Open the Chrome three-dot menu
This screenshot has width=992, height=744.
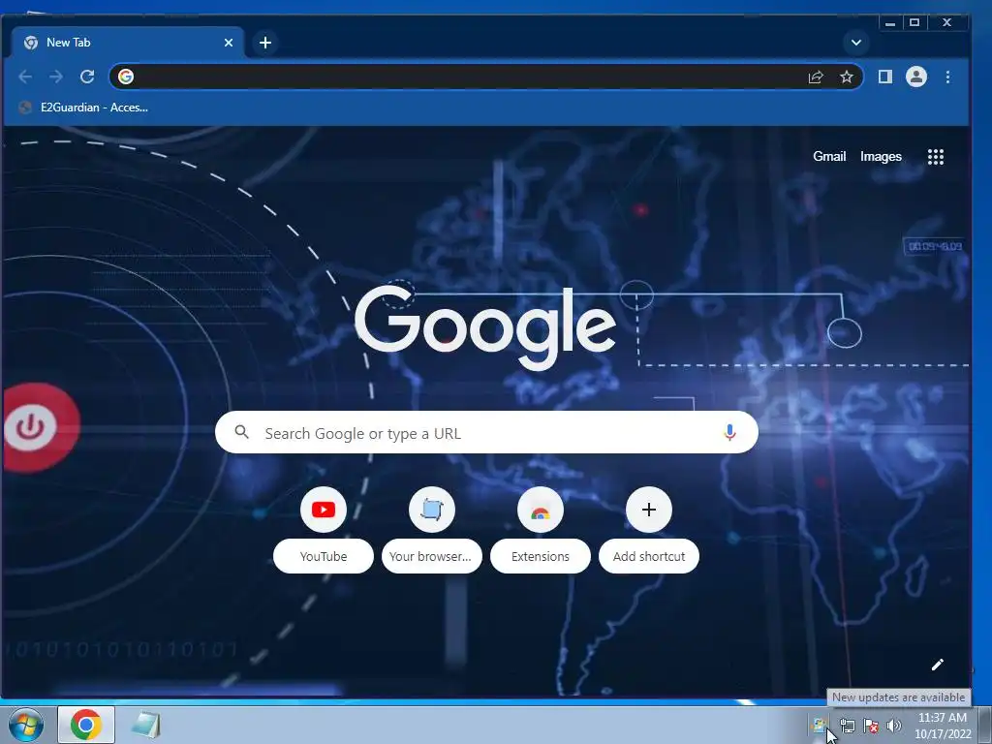pyautogui.click(x=947, y=77)
